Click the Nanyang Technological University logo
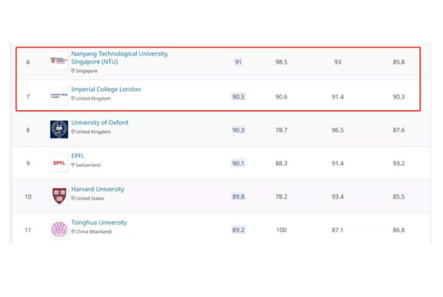The width and height of the screenshot is (443, 297). tap(59, 61)
